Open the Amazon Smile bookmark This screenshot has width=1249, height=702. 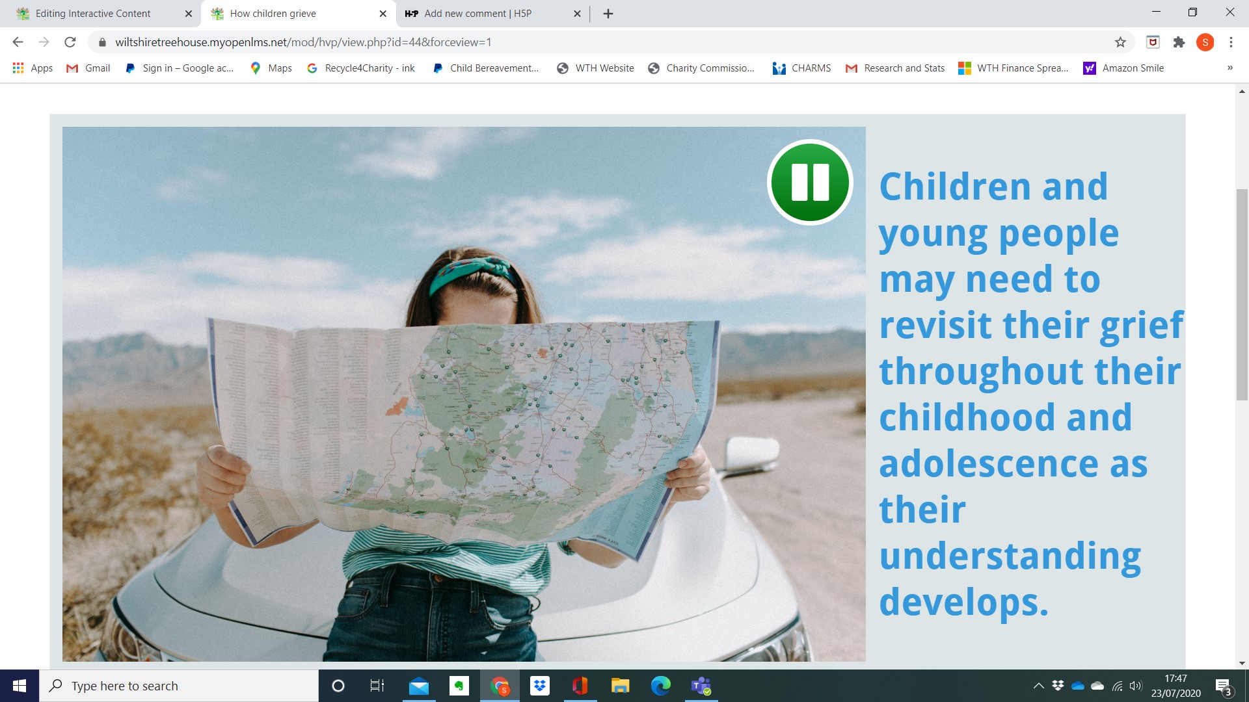[x=1123, y=68]
